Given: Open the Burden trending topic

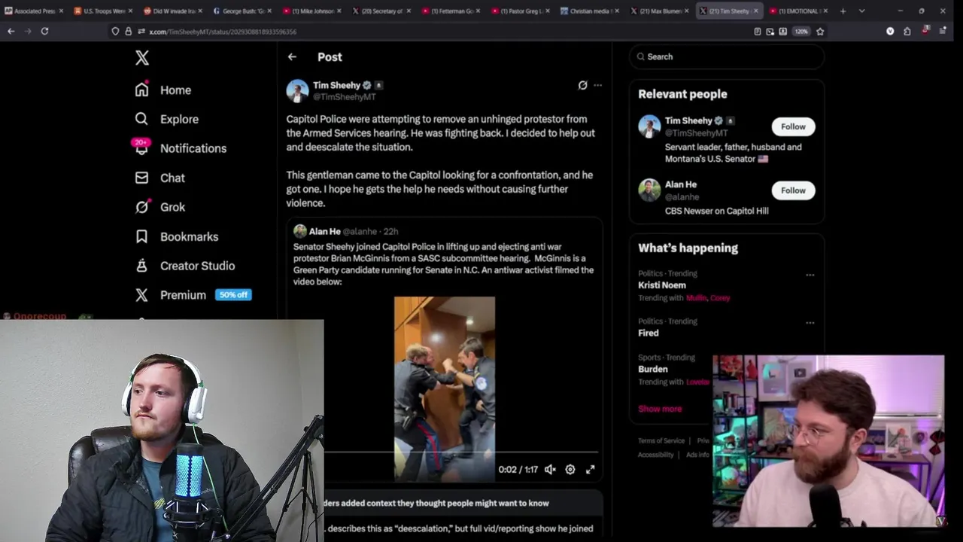Looking at the screenshot, I should (652, 369).
